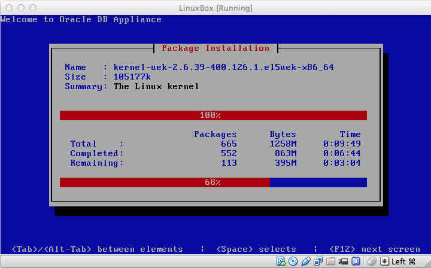The width and height of the screenshot is (431, 268).
Task: Click the total bytes value 1258M
Action: (x=283, y=144)
